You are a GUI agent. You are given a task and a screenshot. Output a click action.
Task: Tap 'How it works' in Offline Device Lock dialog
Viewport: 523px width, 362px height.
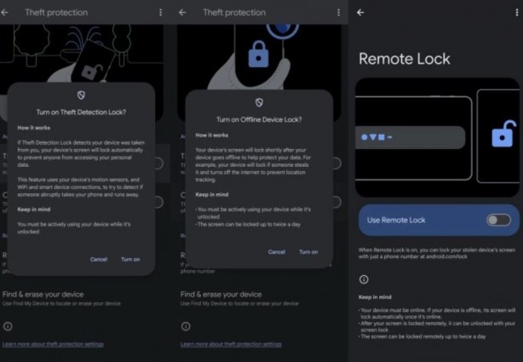(x=212, y=135)
